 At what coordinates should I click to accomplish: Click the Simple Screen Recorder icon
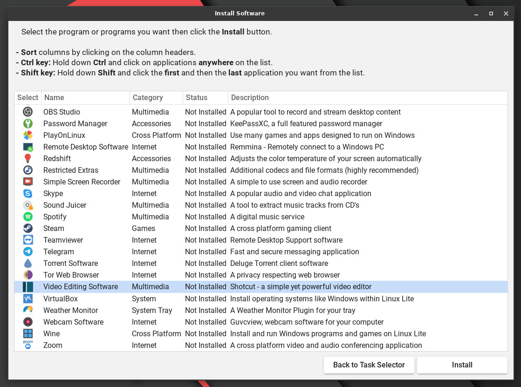28,182
